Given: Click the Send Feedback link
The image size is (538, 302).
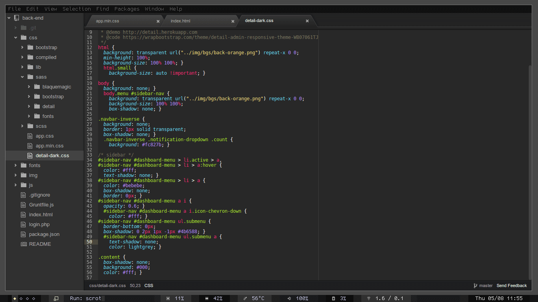Looking at the screenshot, I should coord(511,285).
